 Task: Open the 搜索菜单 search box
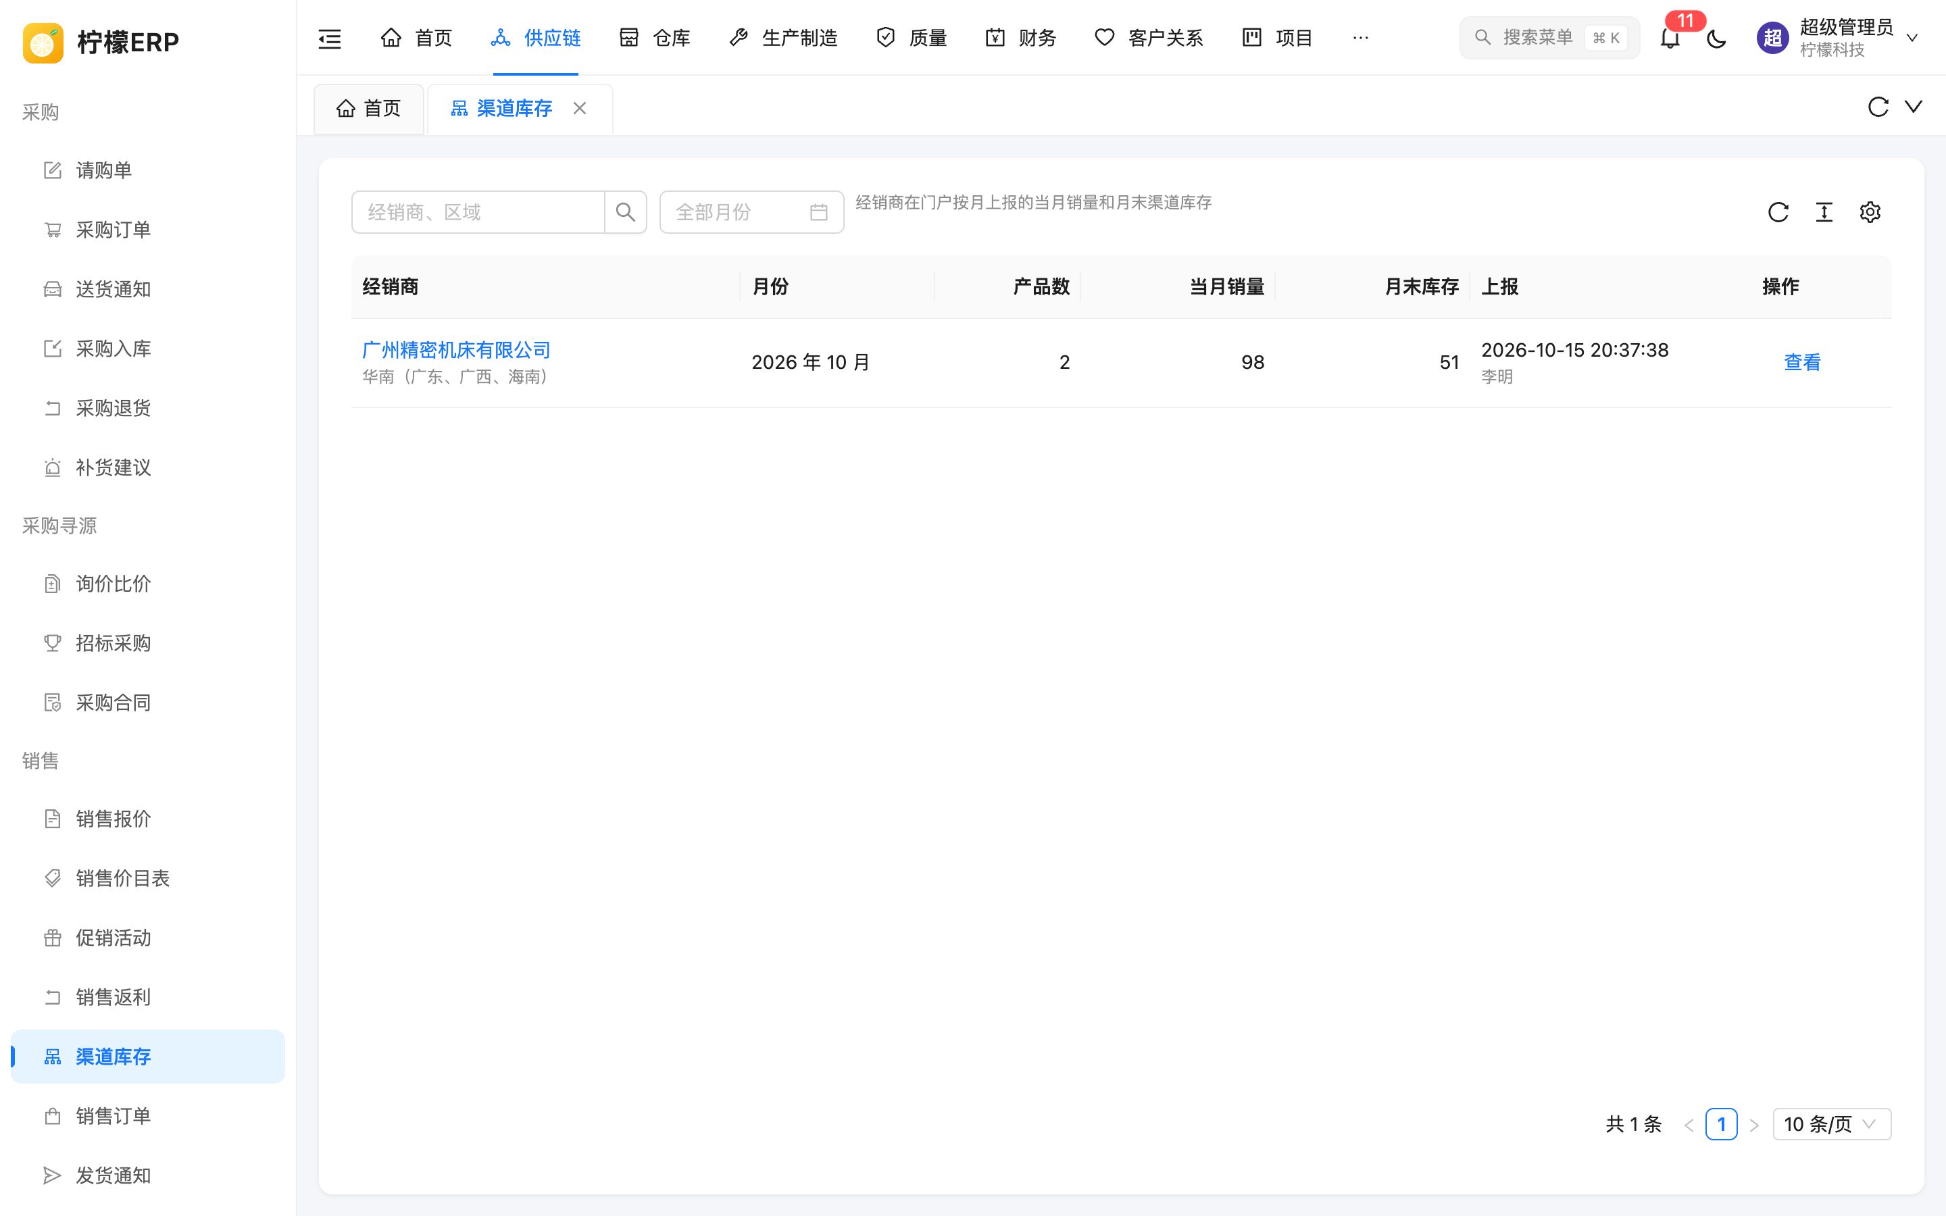pos(1549,38)
